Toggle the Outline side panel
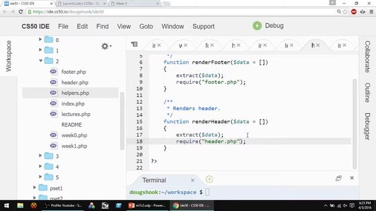Viewport: 376px width, 211px height. (x=367, y=93)
